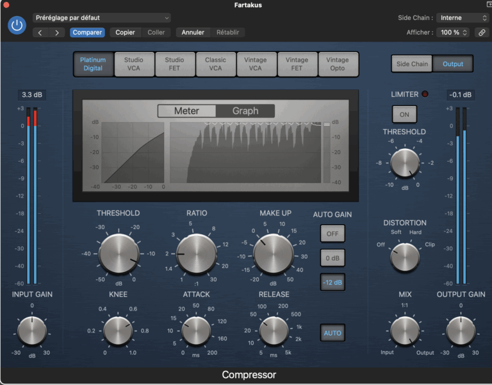Turn the limiter ON button
Image resolution: width=492 pixels, height=385 pixels.
tap(404, 114)
